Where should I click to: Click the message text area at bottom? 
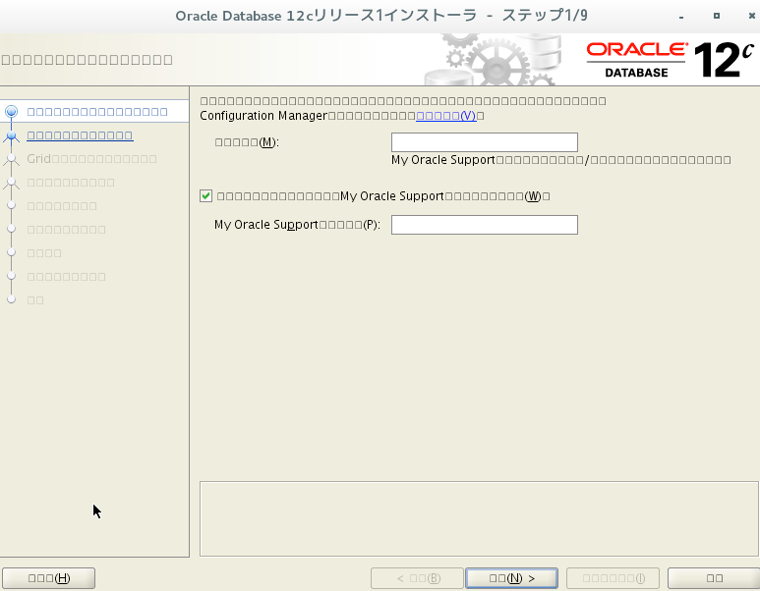479,519
